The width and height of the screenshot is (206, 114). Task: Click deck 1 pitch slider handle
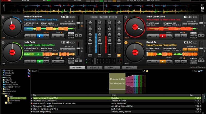pyautogui.click(x=79, y=23)
